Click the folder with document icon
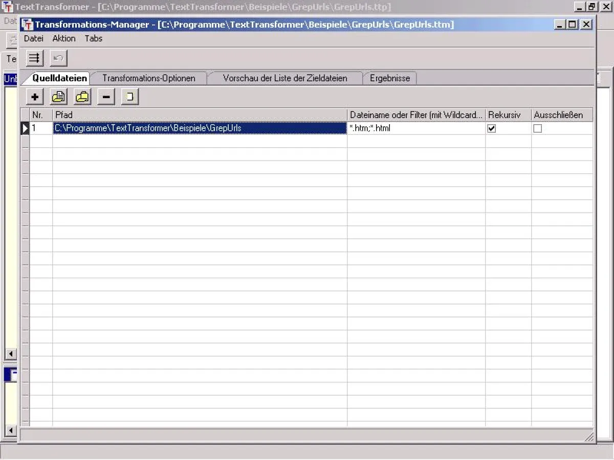 58,97
